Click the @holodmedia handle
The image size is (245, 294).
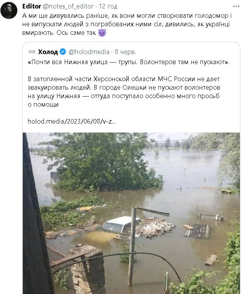(x=89, y=52)
